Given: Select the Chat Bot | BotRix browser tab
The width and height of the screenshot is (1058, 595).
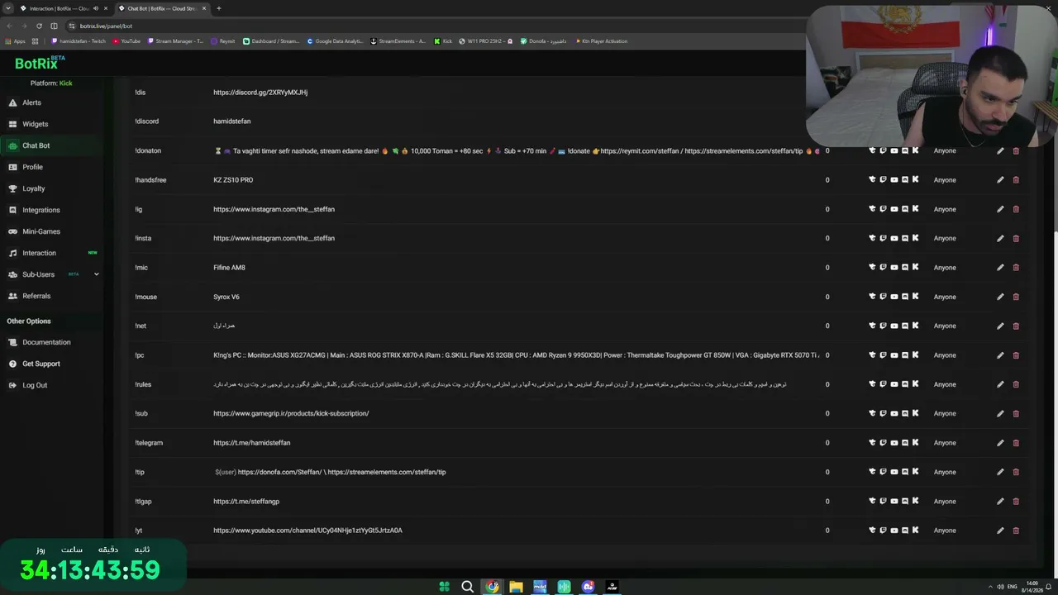Looking at the screenshot, I should coord(162,8).
